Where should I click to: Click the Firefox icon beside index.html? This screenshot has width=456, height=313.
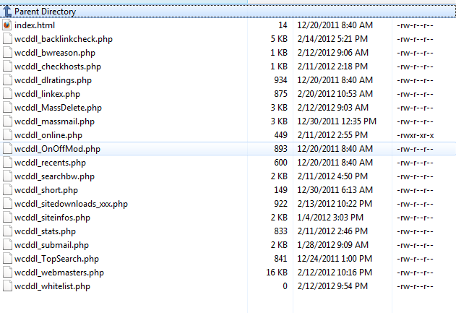[x=7, y=25]
